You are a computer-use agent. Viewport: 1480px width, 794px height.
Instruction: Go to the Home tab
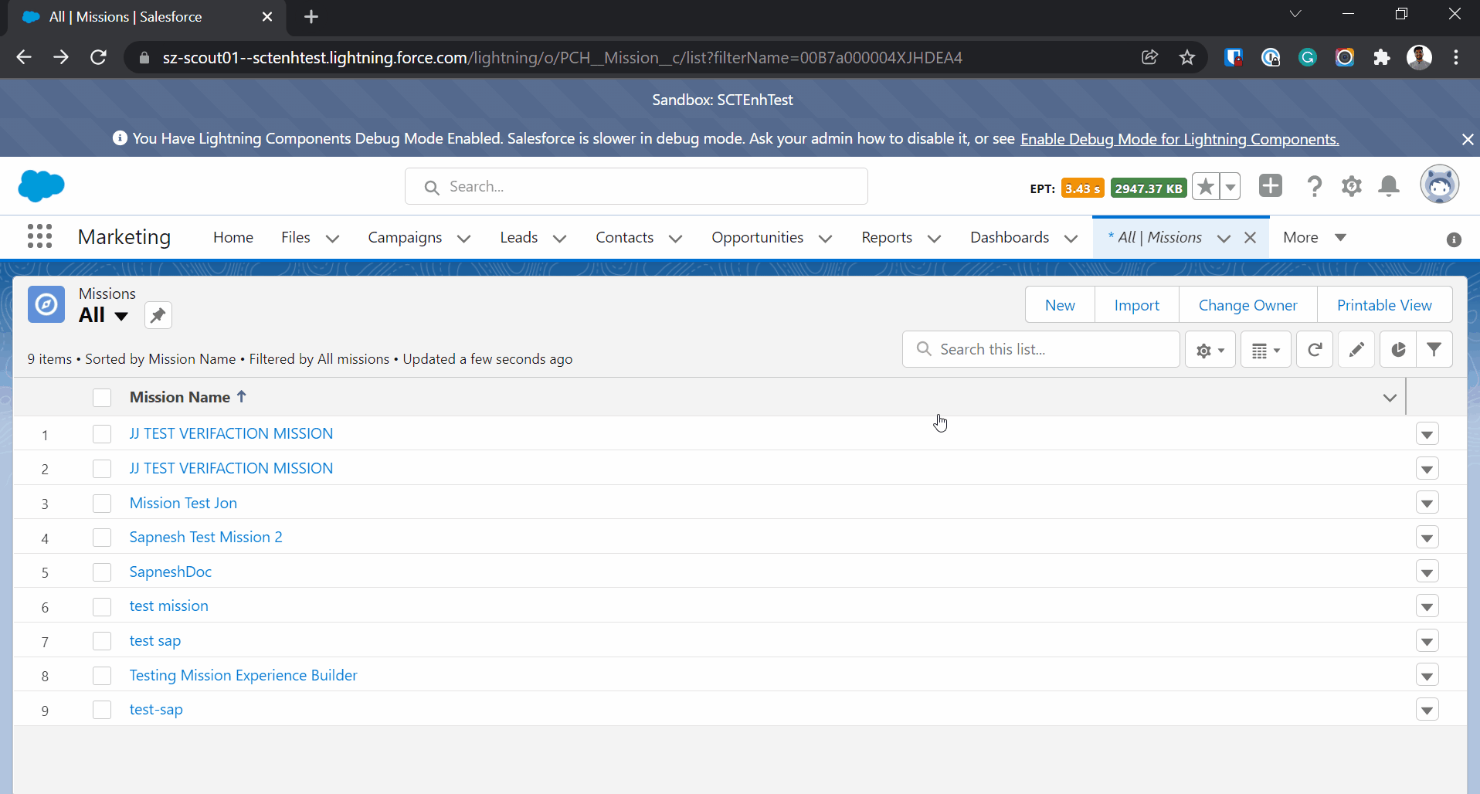[x=233, y=237]
